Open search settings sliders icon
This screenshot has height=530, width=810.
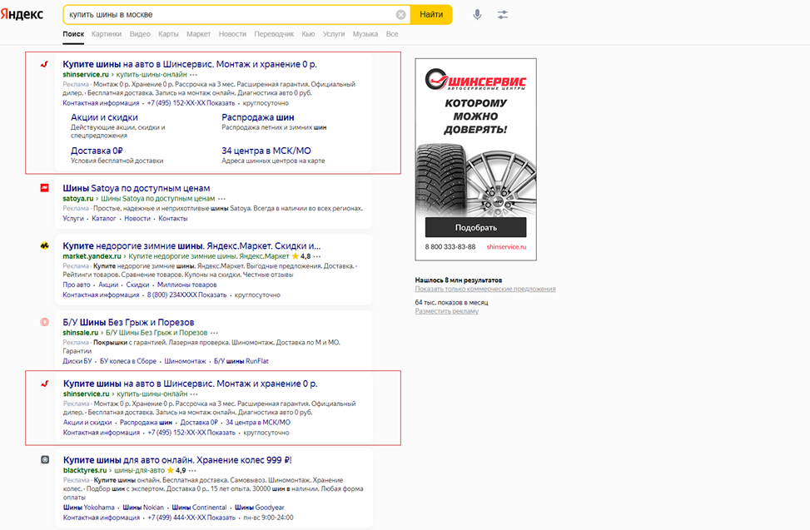502,15
